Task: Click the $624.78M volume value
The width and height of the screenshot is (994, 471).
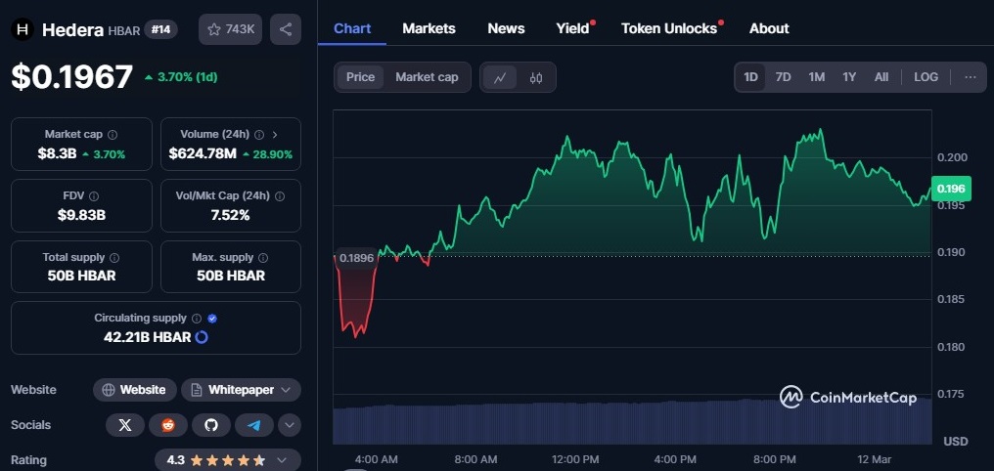Action: [x=203, y=153]
